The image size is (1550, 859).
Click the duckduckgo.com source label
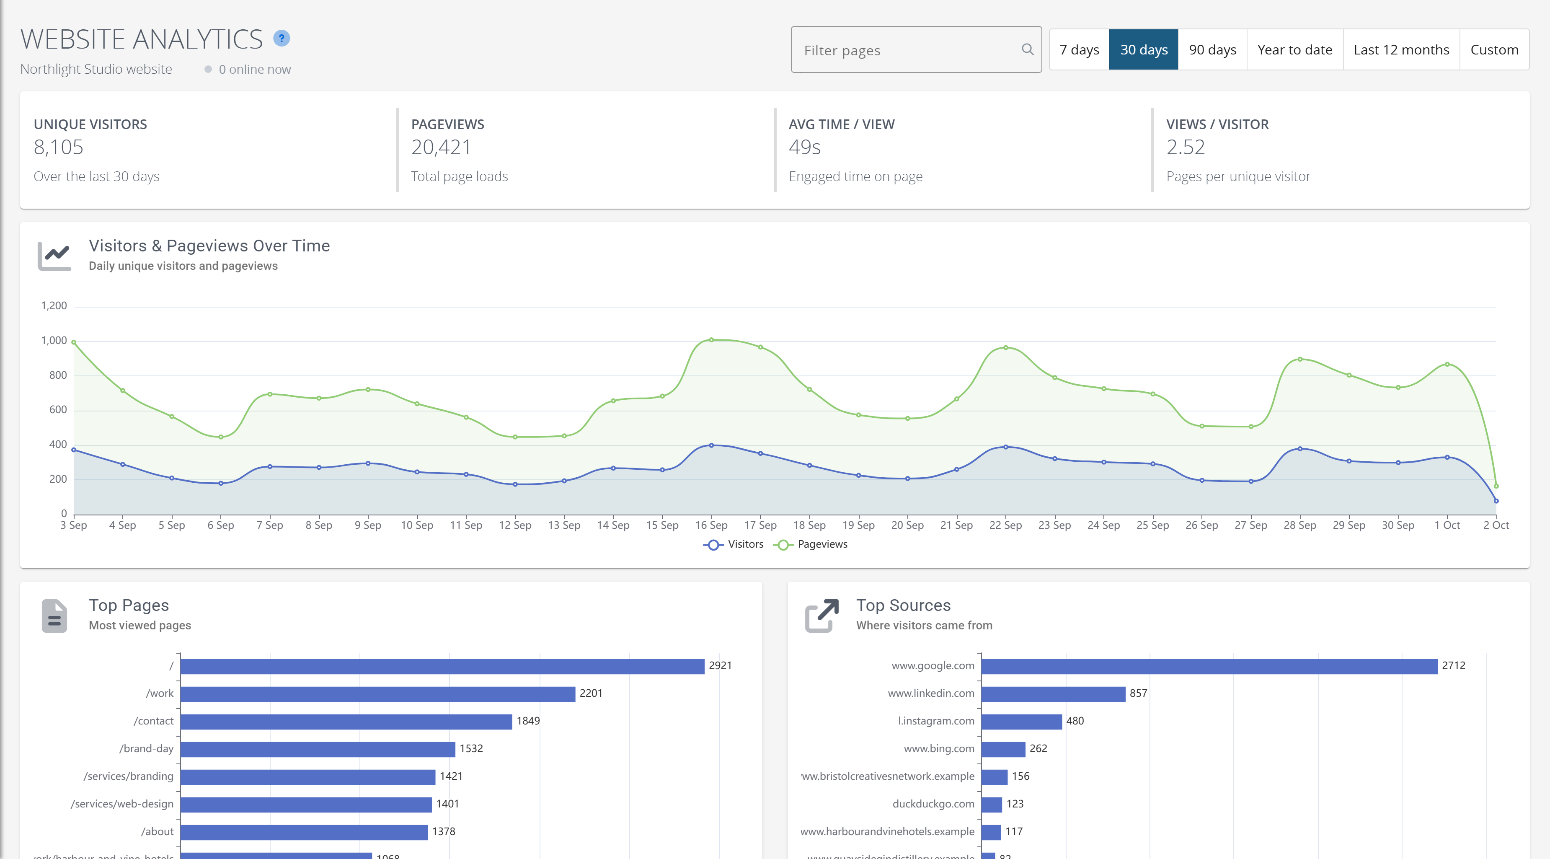(933, 804)
